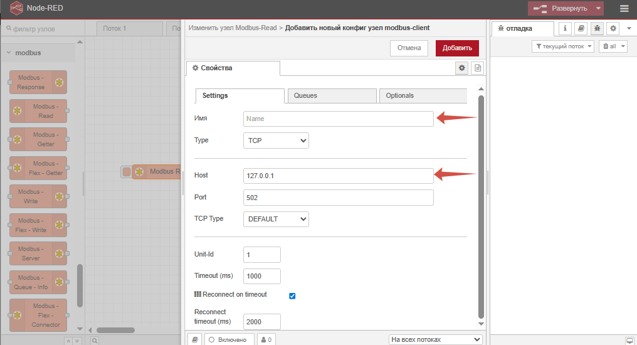Click the dialog vertical scrollbar thumb
Image resolution: width=637 pixels, height=345 pixels.
(x=481, y=206)
